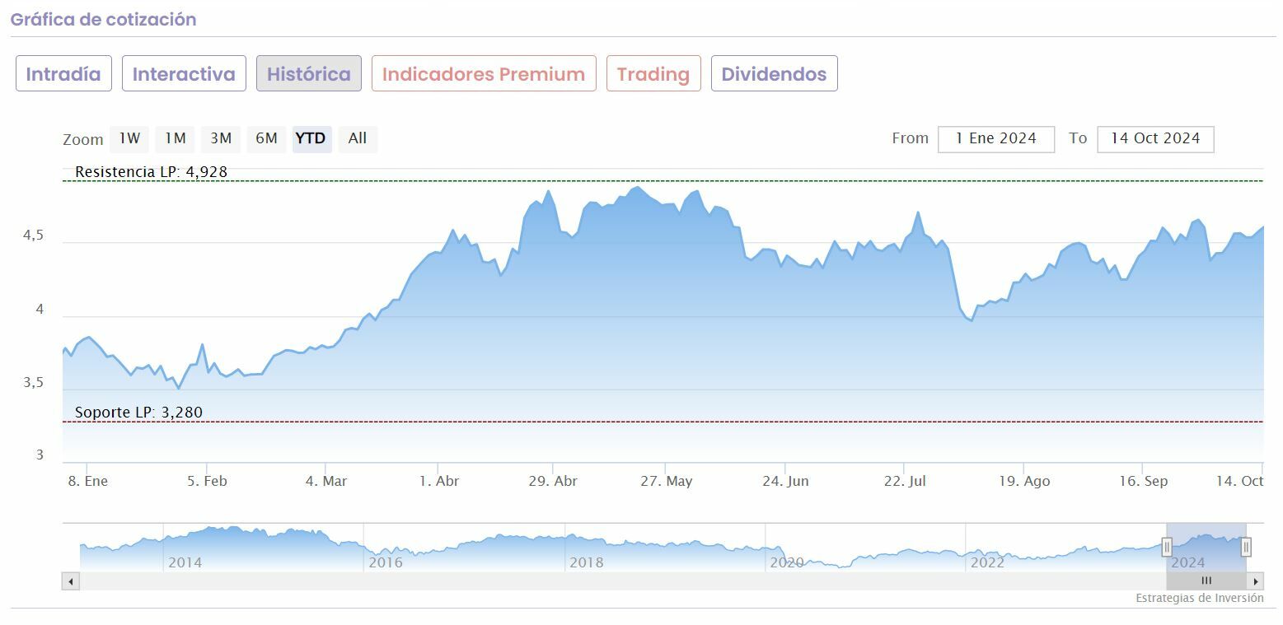This screenshot has width=1283, height=625.
Task: Click the navigator scroll left arrow
Action: pos(71,581)
